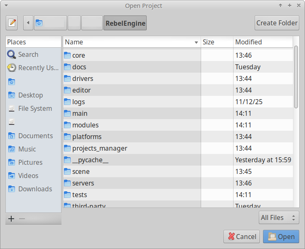Go to Desktop in Places

[33, 95]
